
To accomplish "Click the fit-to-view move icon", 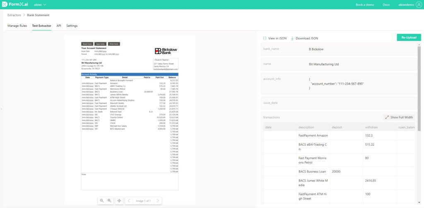I will click(x=119, y=201).
